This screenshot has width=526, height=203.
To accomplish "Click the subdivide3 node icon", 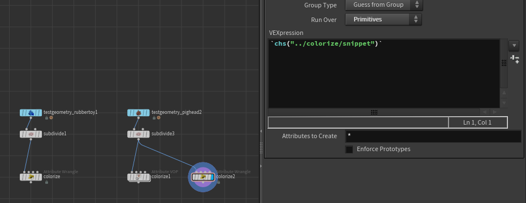I will point(139,134).
